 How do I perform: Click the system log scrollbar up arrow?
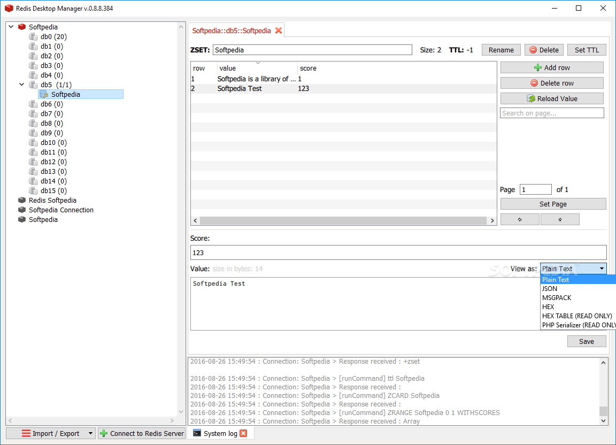(x=603, y=363)
